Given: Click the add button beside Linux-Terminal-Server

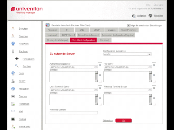Looking at the screenshot, I should click(100, 88).
